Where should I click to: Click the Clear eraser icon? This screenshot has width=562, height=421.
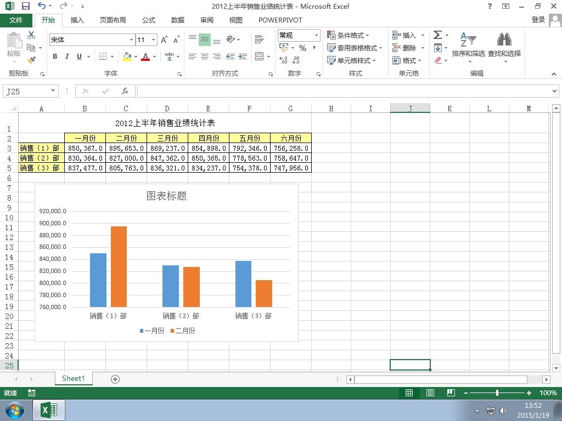pos(437,60)
